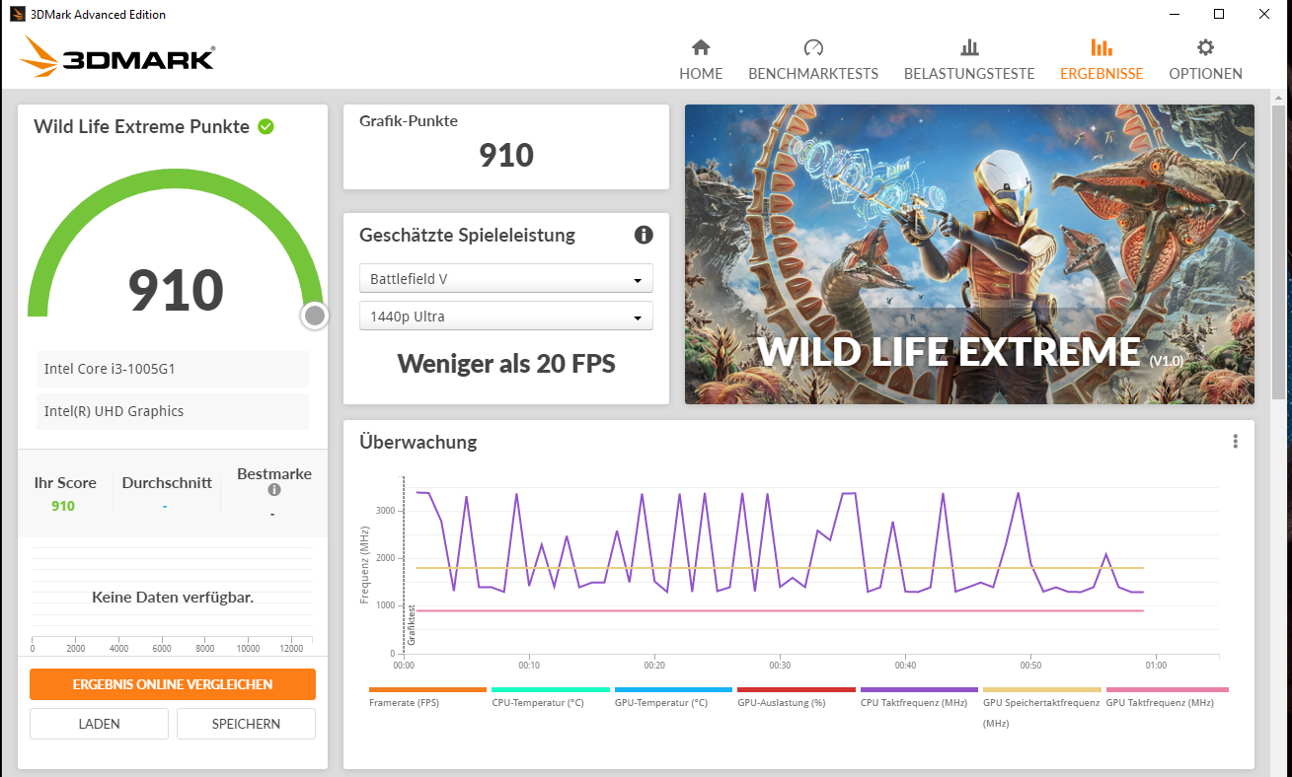Image resolution: width=1292 pixels, height=777 pixels.
Task: Switch to BENCHMARKTESTS tab
Action: click(813, 60)
